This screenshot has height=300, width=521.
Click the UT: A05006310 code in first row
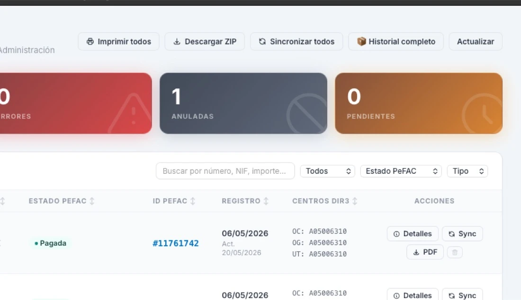pos(320,254)
